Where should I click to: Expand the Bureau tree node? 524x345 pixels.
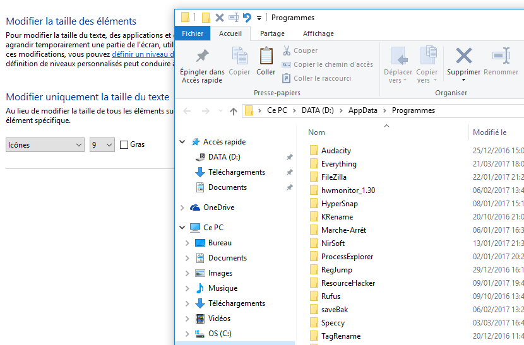click(x=187, y=243)
